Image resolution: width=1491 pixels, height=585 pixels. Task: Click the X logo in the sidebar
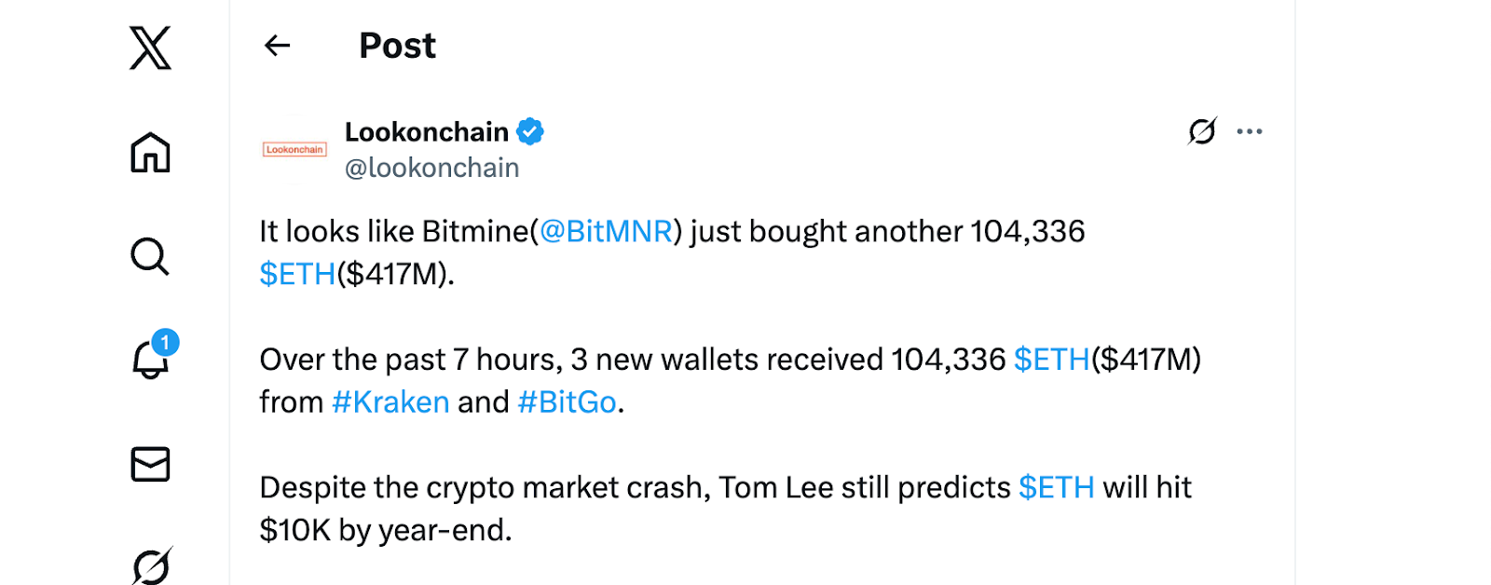(150, 48)
